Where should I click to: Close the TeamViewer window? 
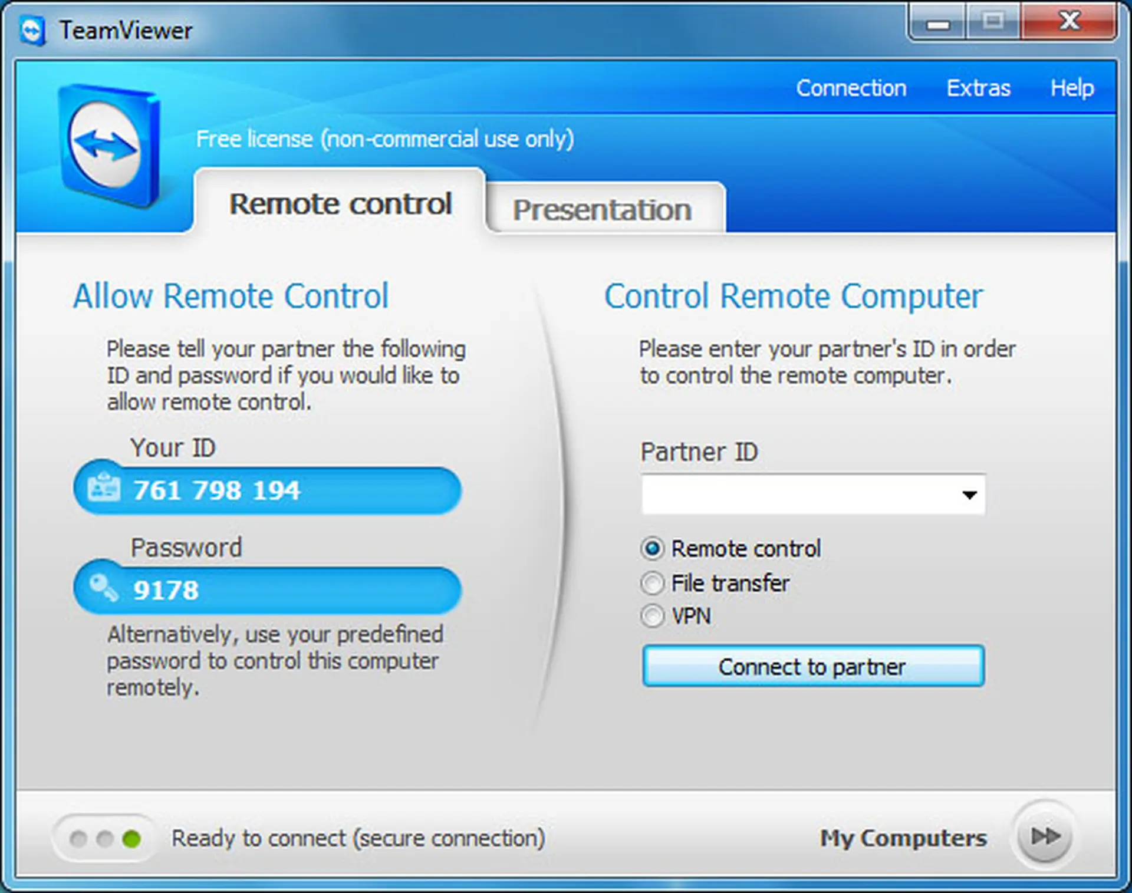click(1069, 21)
